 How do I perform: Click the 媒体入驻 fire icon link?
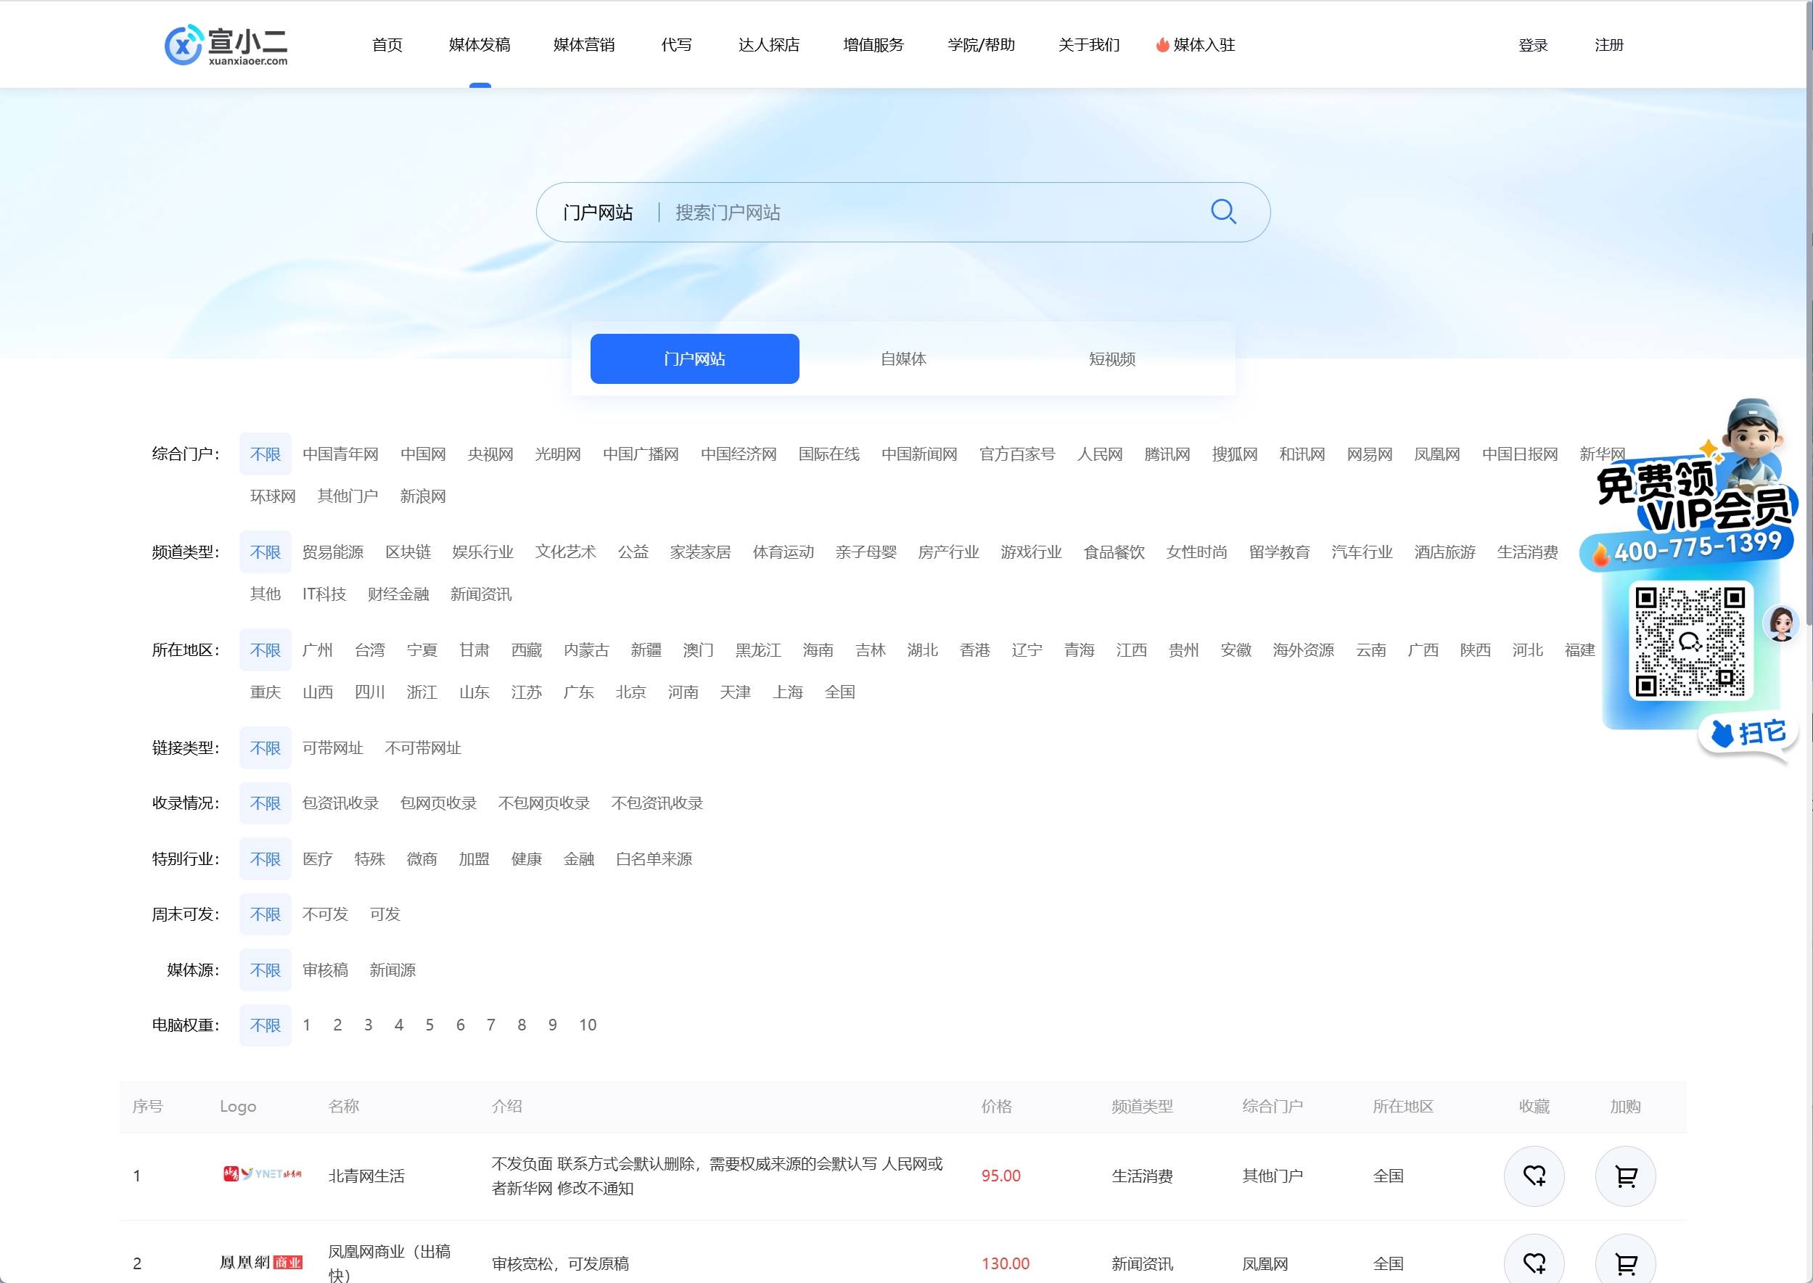click(1196, 45)
